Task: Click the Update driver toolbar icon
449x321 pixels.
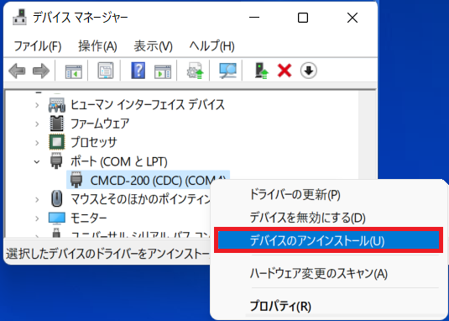Action: point(261,71)
